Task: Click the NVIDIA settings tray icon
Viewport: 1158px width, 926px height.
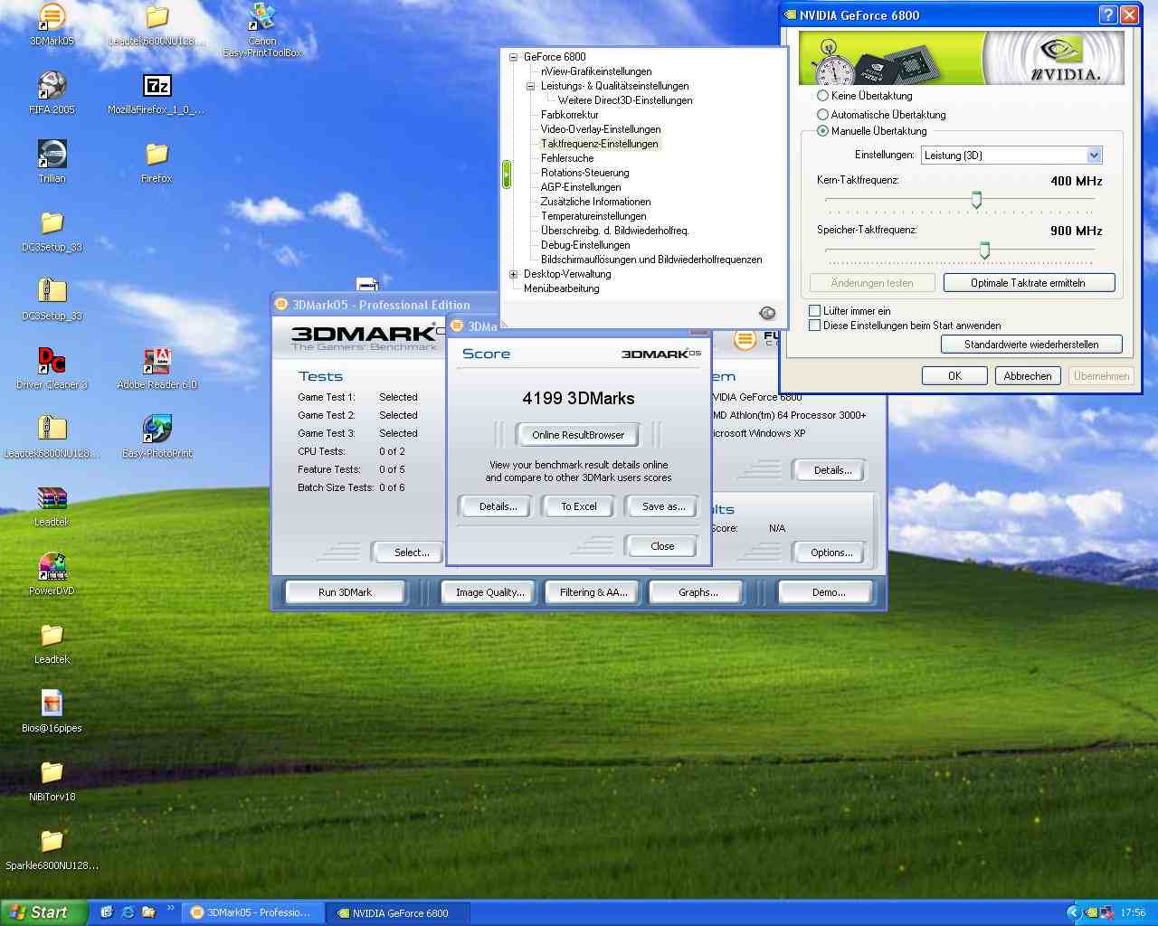Action: pyautogui.click(x=1093, y=912)
